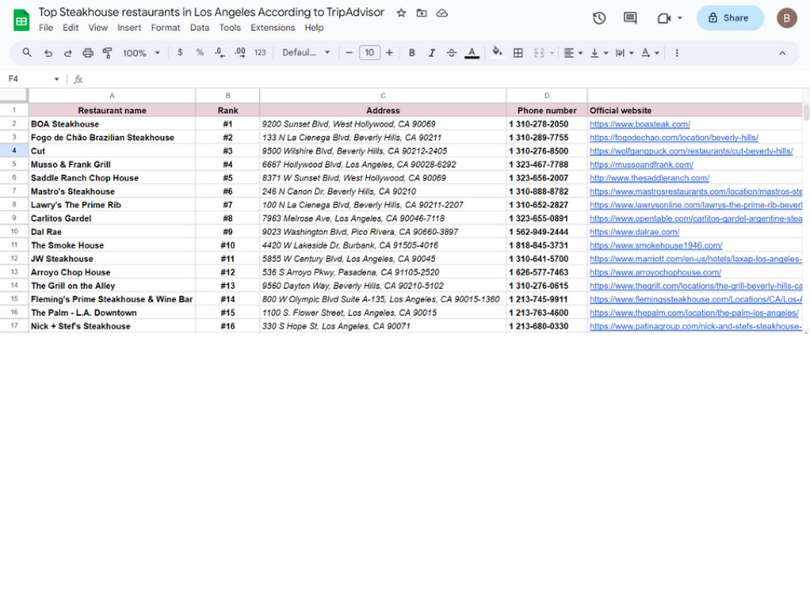Toggle italic formatting

click(x=432, y=52)
